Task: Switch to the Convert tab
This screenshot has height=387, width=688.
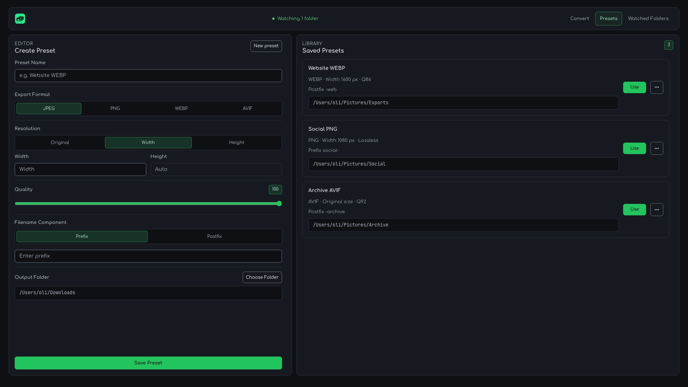Action: [579, 19]
